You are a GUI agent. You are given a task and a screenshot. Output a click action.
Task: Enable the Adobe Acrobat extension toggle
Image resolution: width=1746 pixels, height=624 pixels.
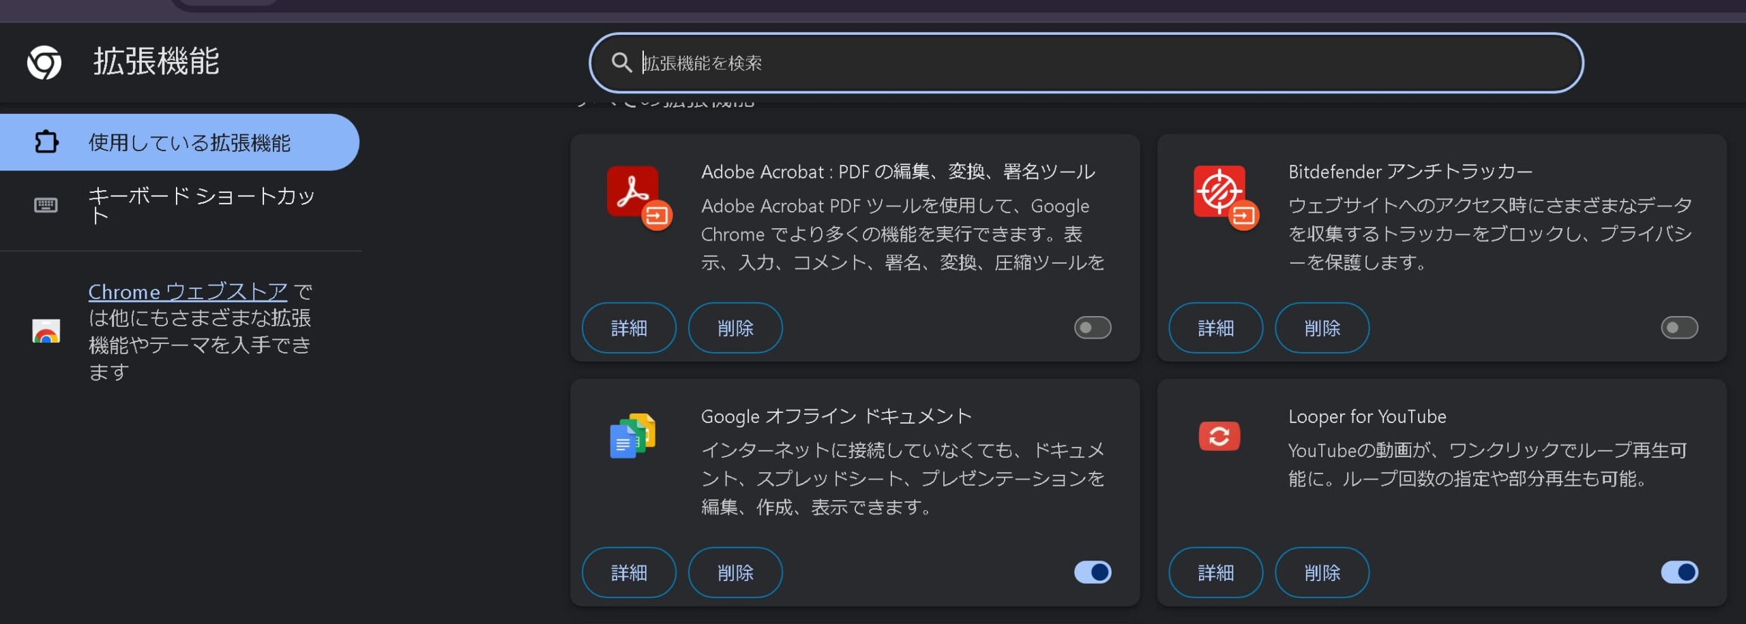pos(1092,328)
